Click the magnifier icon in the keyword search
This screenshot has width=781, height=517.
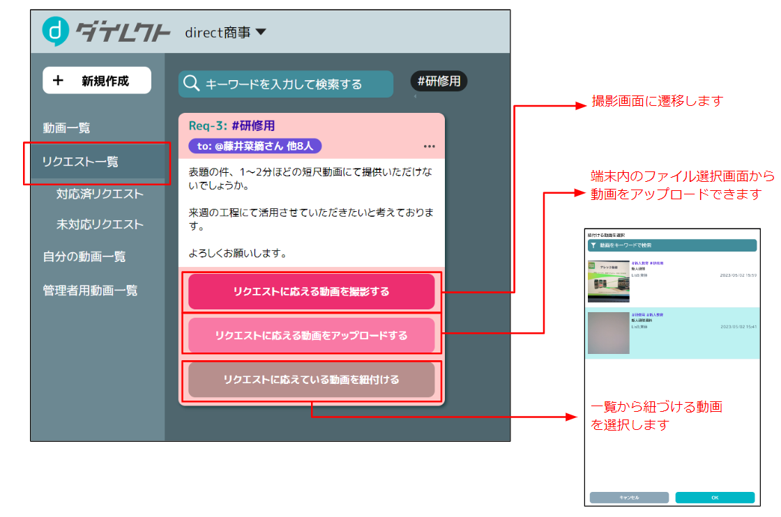coord(191,83)
